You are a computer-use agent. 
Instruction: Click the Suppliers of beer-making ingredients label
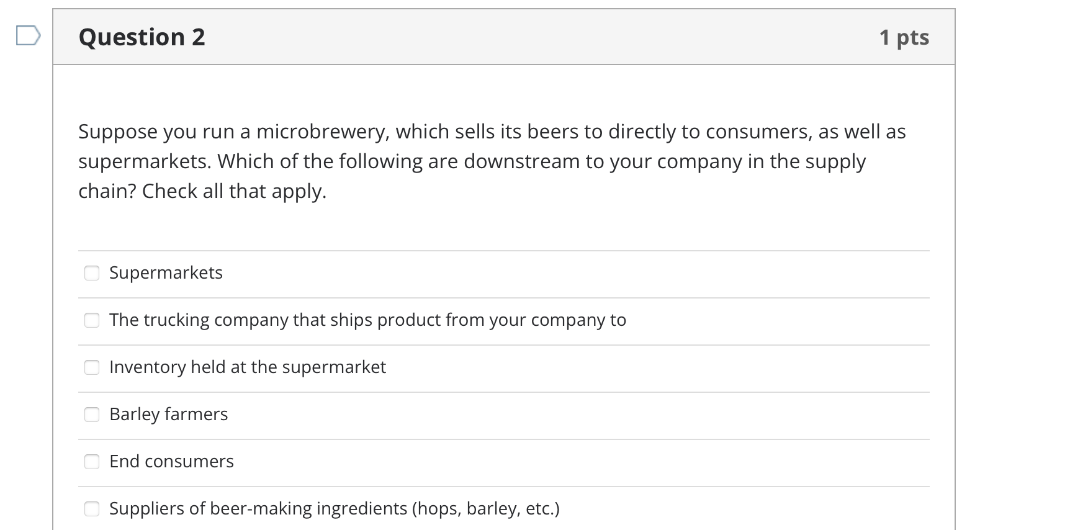335,508
